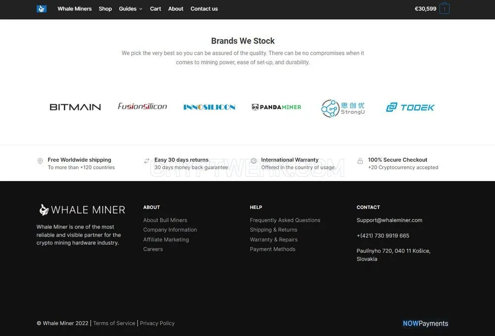This screenshot has width=495, height=336.
Task: Click the Whale Miners site logo icon
Action: coord(42,9)
